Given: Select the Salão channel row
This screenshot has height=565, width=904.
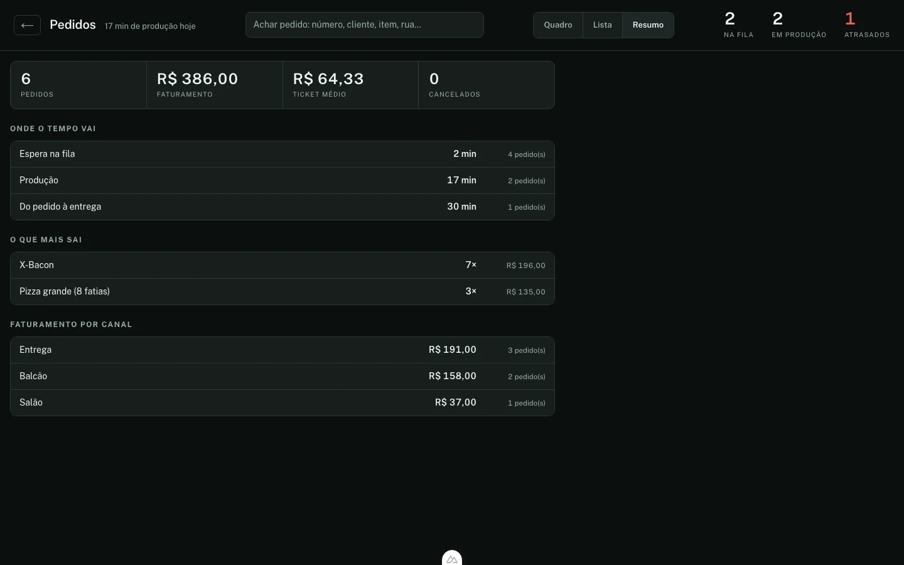Looking at the screenshot, I should click(x=282, y=402).
